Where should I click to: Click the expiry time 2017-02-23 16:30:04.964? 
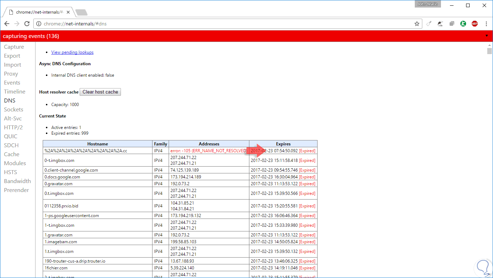[274, 177]
